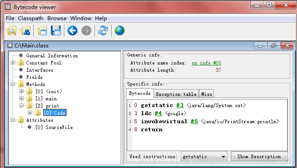
Task: Click the folder icon beside [0] Code
Action: 38,112
